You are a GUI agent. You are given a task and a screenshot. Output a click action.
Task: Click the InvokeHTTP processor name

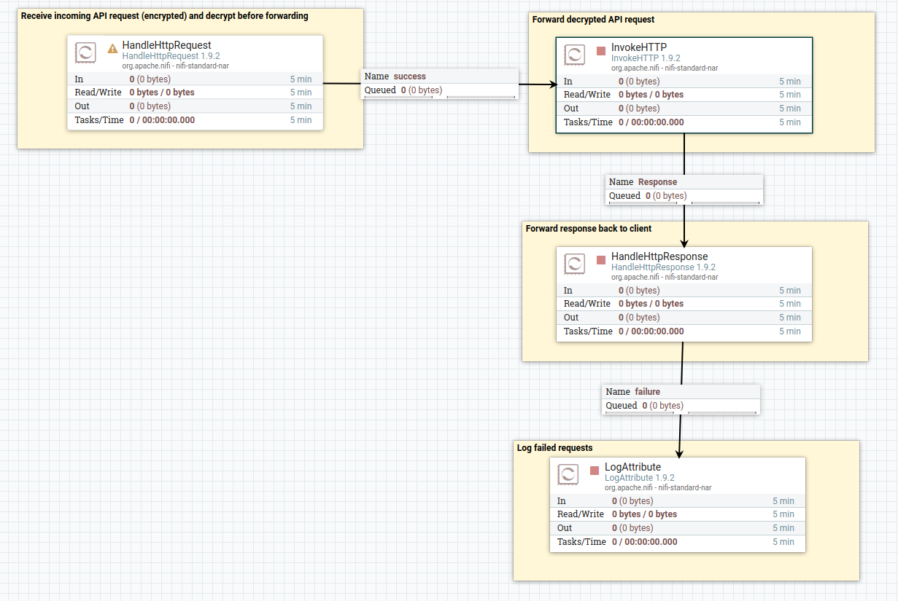coord(639,48)
